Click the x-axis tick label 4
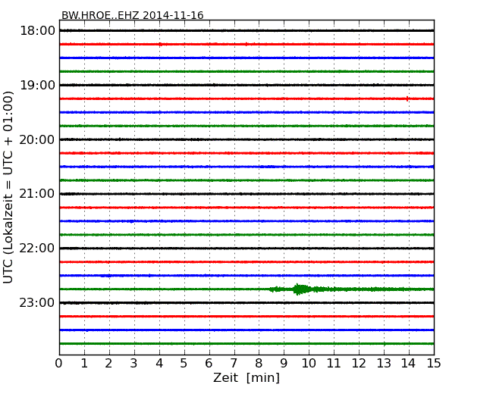This screenshot has width=493, height=394. (159, 364)
